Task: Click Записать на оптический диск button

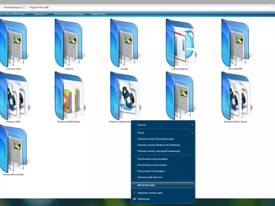Action: (x=69, y=14)
